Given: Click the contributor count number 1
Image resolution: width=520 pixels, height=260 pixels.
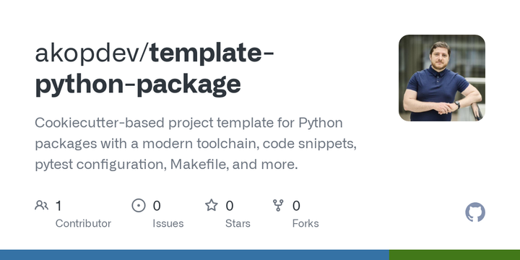Looking at the screenshot, I should point(58,206).
